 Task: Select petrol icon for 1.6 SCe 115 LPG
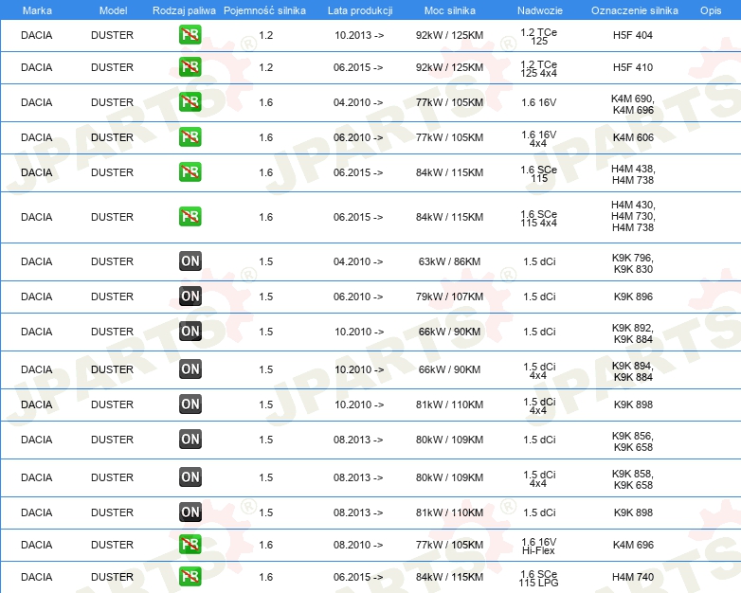(190, 577)
